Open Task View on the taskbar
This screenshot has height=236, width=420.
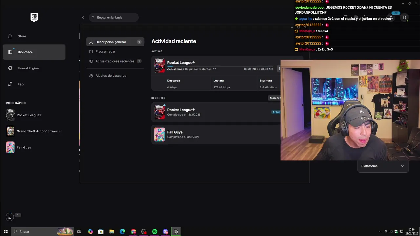coord(79,232)
